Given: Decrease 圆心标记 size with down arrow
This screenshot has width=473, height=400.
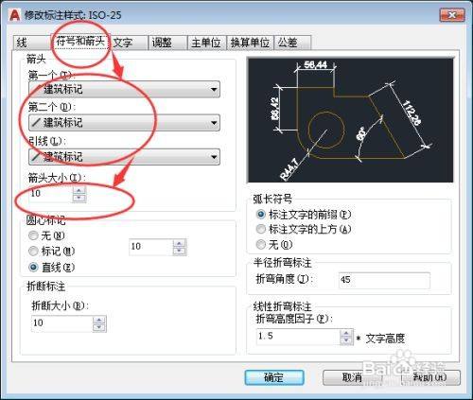Looking at the screenshot, I should pos(180,251).
